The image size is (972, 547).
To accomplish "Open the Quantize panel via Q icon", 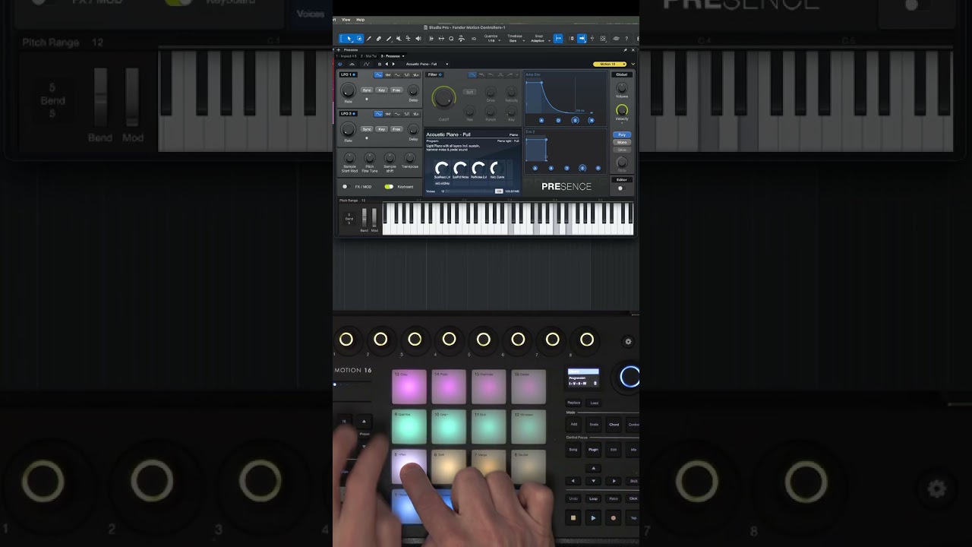I will pos(451,38).
